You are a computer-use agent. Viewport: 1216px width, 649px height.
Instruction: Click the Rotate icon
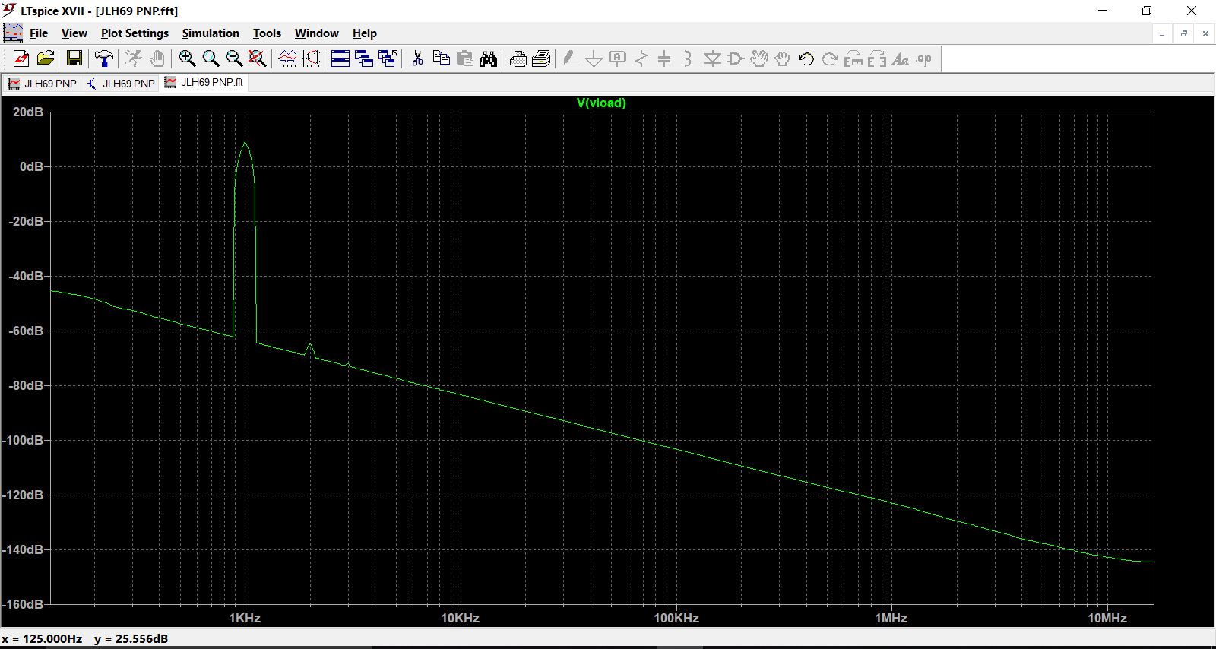[x=853, y=59]
